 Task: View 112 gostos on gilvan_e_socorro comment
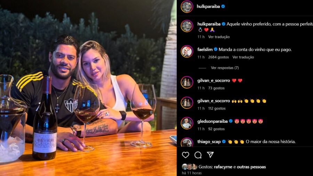point(217,109)
